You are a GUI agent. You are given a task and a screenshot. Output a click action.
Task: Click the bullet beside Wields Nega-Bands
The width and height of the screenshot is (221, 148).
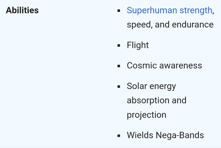click(119, 136)
